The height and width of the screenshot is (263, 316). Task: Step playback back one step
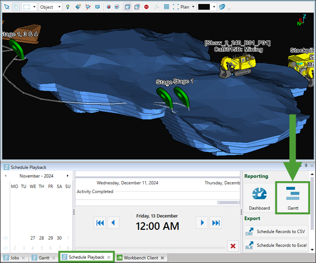pos(113,223)
